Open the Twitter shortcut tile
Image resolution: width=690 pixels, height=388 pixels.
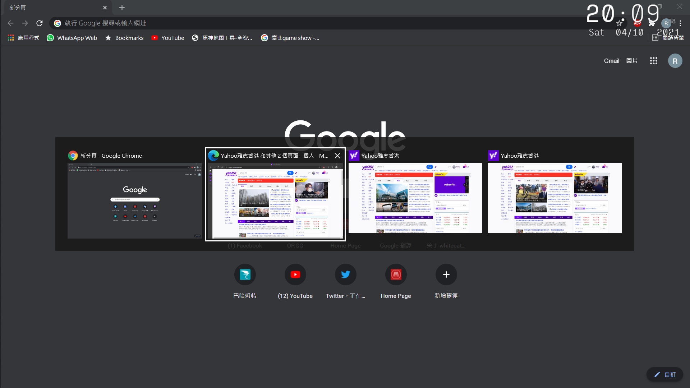click(345, 282)
